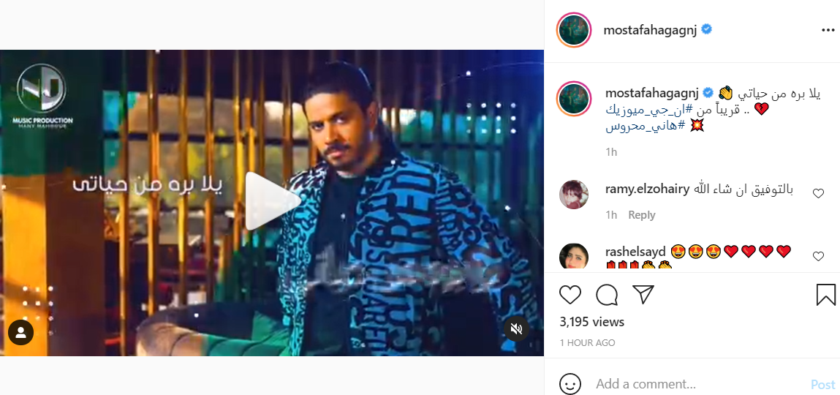
Task: Open ramy.elzohairy's profile picture
Action: click(574, 195)
